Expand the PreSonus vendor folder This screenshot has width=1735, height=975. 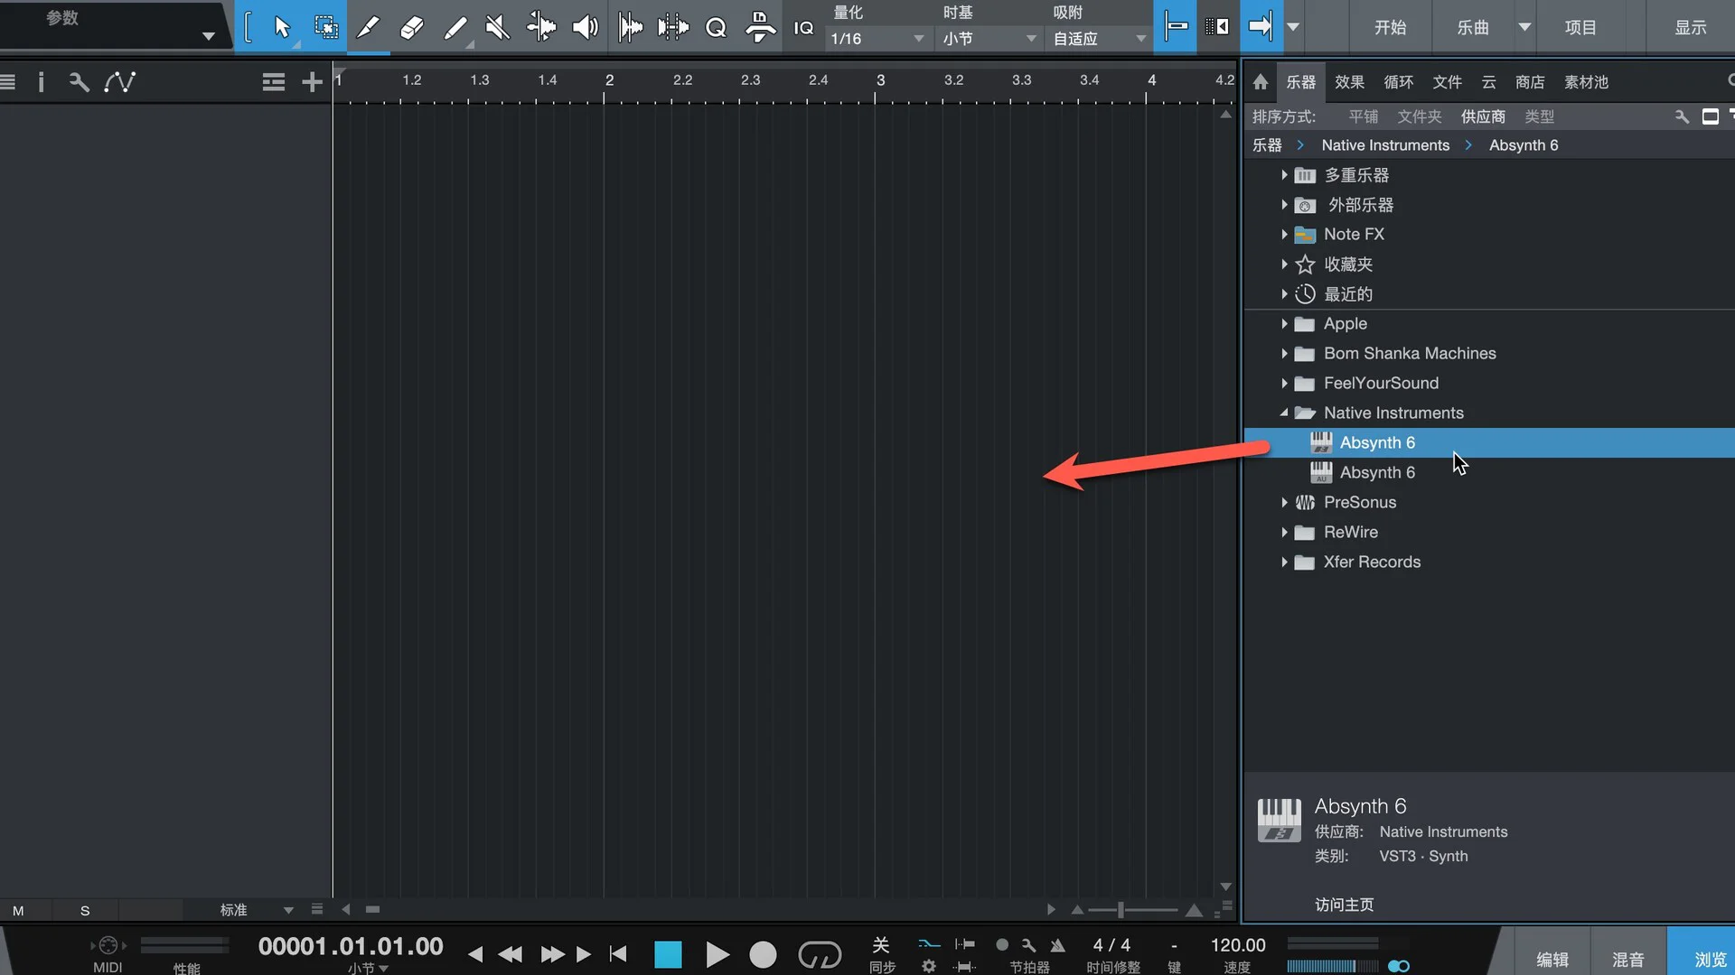[1284, 502]
